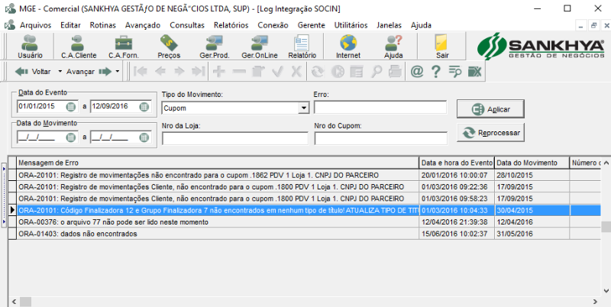Screen dimensions: 611x307
Task: Open the Arquivos menu
Action: click(35, 25)
